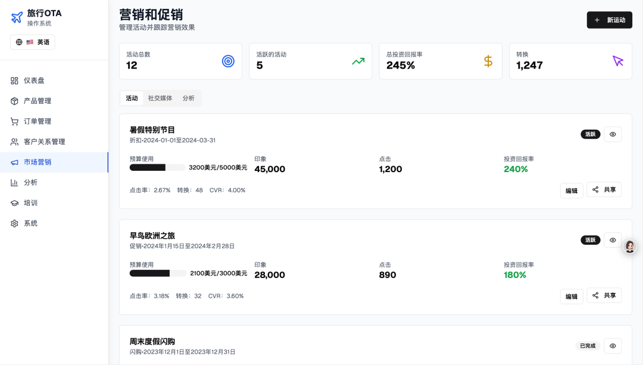Toggle eye view for 暑假特别节目 campaign
Image resolution: width=643 pixels, height=365 pixels.
613,134
